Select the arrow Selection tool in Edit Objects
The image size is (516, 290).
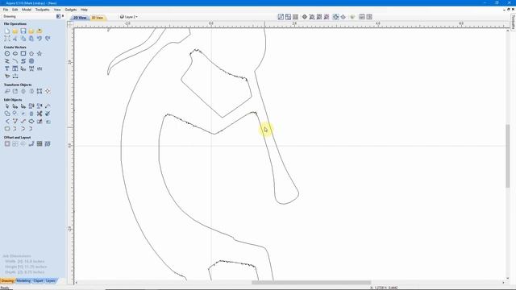7,106
